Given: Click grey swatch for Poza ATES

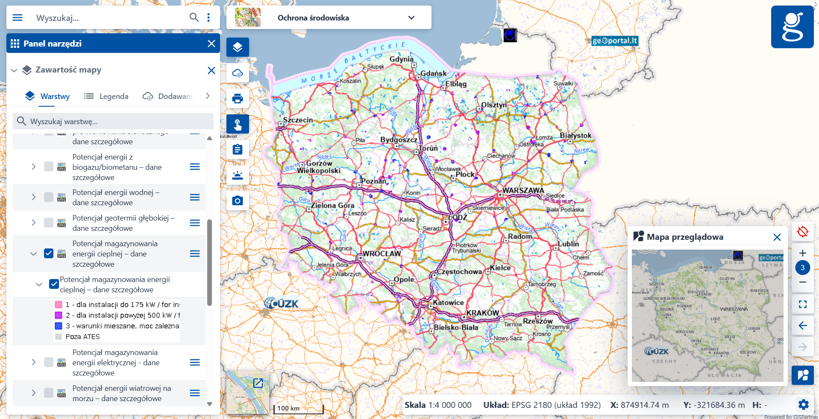Looking at the screenshot, I should (59, 337).
